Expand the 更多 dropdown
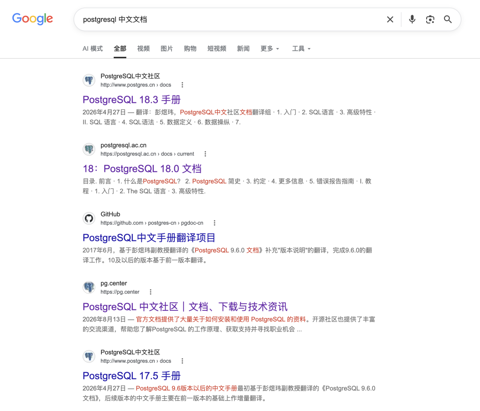 point(270,49)
